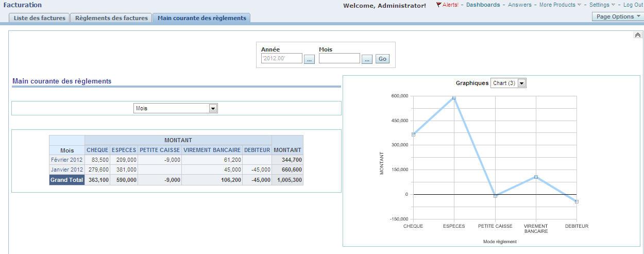This screenshot has height=254, width=644.
Task: Open the Graphiques Chart (3) dropdown
Action: point(509,83)
